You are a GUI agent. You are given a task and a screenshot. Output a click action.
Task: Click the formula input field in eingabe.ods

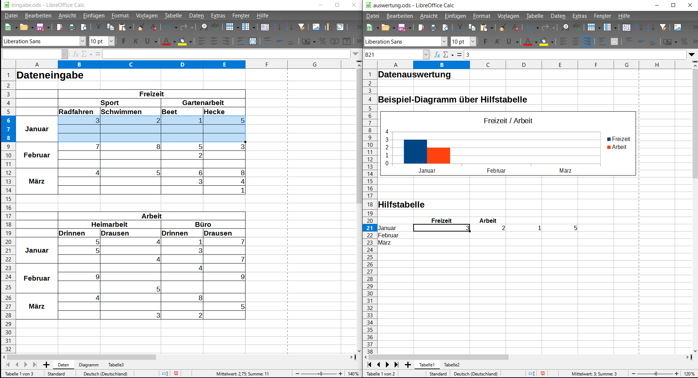(226, 54)
